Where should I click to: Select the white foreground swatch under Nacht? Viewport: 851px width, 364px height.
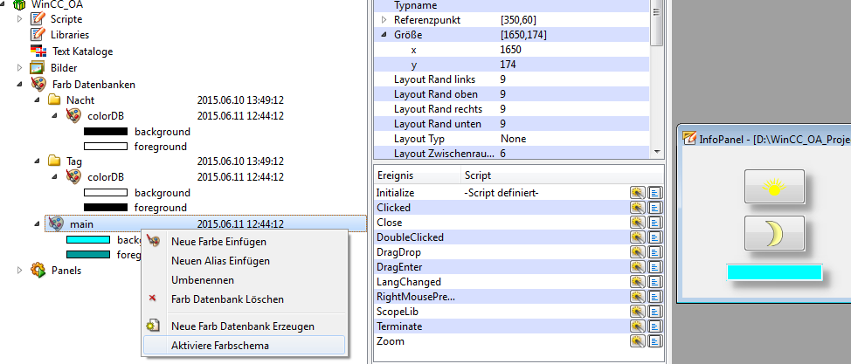[x=106, y=147]
